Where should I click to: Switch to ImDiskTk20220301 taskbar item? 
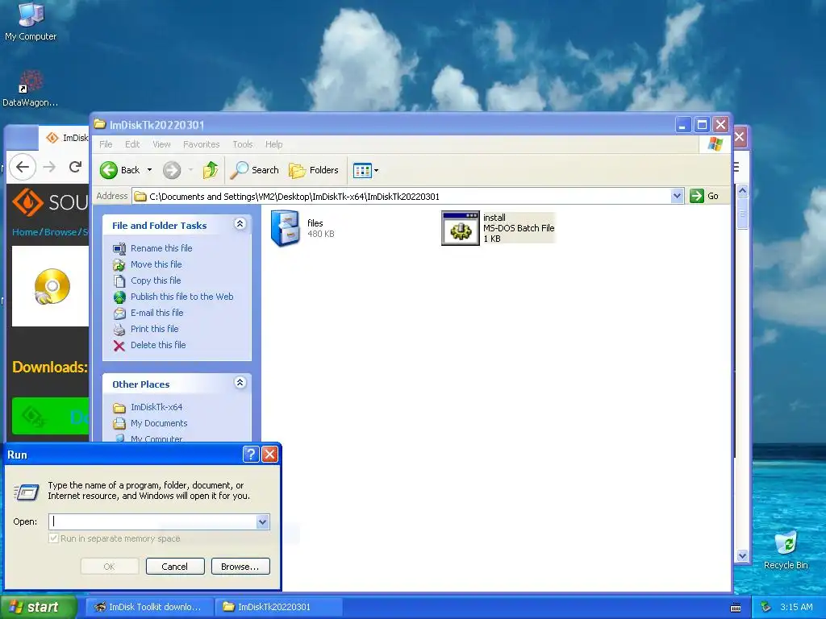(x=279, y=607)
